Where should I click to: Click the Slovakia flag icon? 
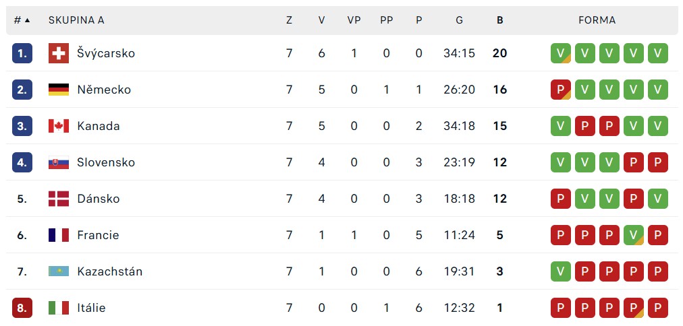point(58,162)
